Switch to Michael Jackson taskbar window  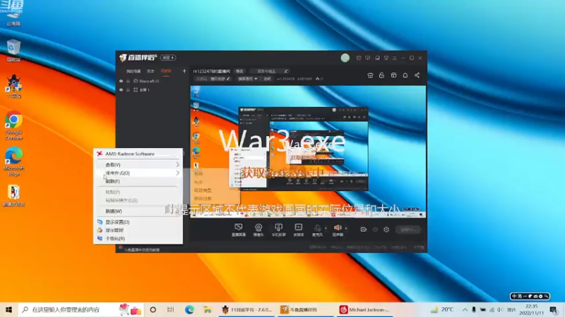pyautogui.click(x=364, y=309)
